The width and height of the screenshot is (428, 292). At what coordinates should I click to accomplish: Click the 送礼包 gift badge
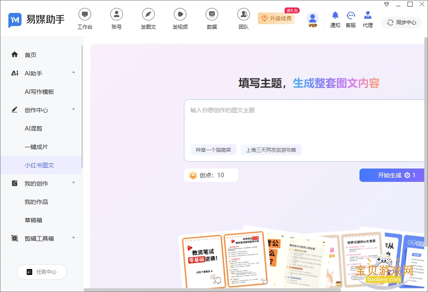click(x=292, y=10)
